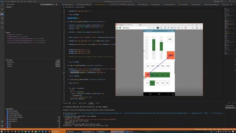This screenshot has height=133, width=236.
Task: Toggle the simple_editor.py breakpoint checkbox
Action: pos(7,121)
